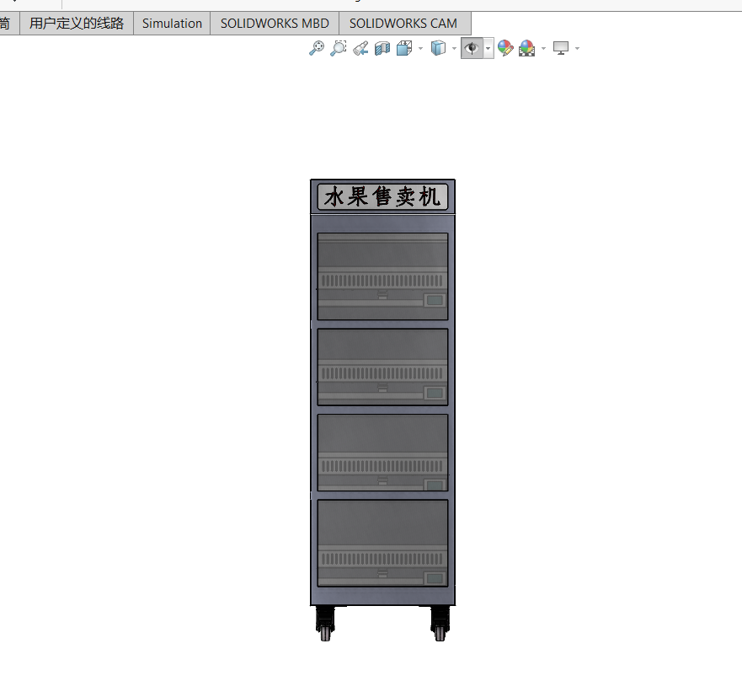Switch to the 用户定义的线路 tab
742x681 pixels.
[77, 24]
